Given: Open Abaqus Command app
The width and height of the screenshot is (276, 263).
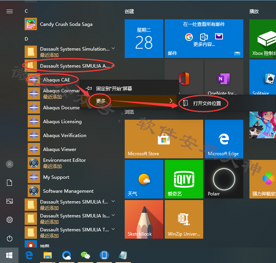Looking at the screenshot, I should click(x=54, y=93).
